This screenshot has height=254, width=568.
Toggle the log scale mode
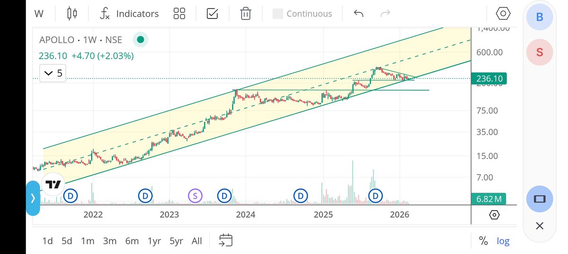coord(503,241)
